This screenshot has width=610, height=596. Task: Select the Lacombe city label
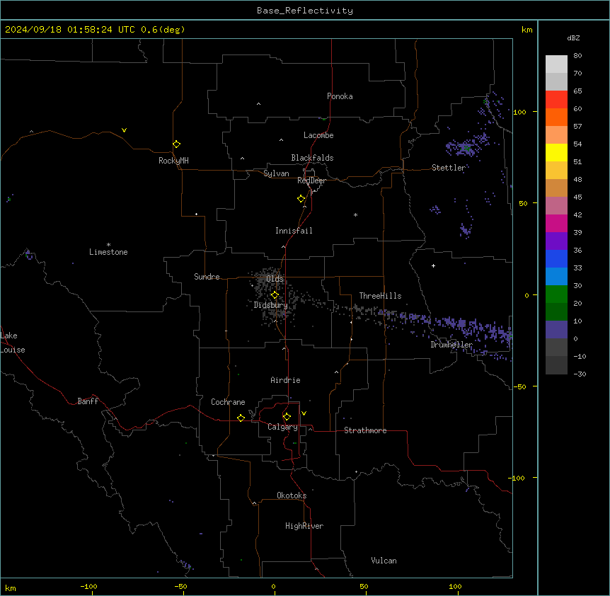tap(318, 135)
